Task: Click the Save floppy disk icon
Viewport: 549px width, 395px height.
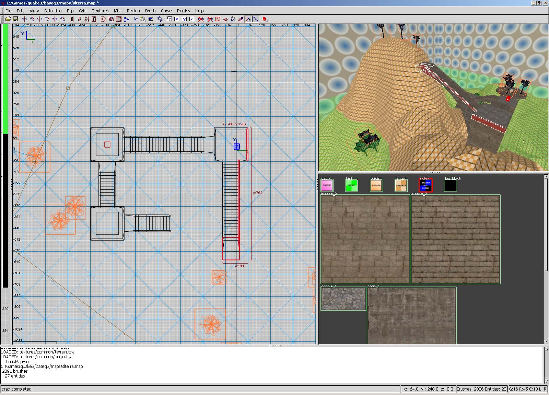Action: (15, 19)
